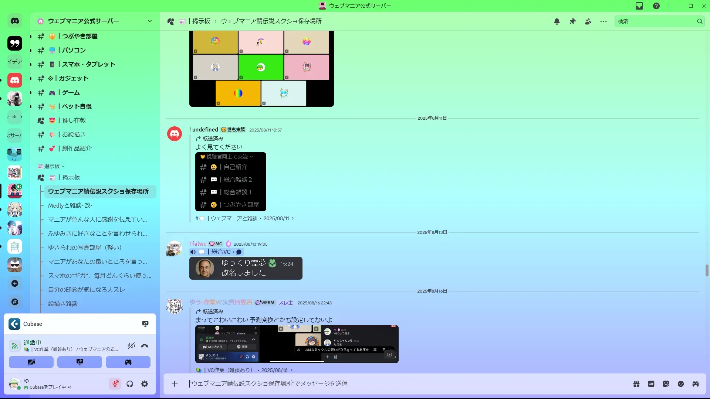The width and height of the screenshot is (710, 399).
Task: Click the gift Nitro icon
Action: click(x=636, y=384)
